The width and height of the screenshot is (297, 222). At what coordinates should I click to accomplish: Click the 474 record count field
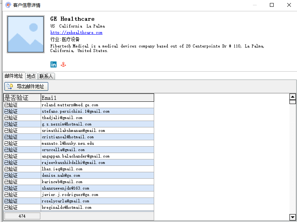click(x=22, y=216)
